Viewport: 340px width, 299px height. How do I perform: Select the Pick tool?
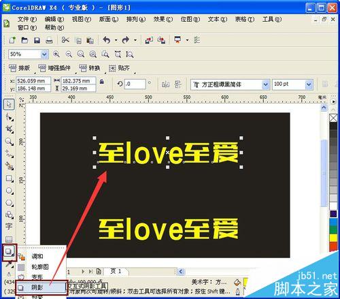coord(9,104)
